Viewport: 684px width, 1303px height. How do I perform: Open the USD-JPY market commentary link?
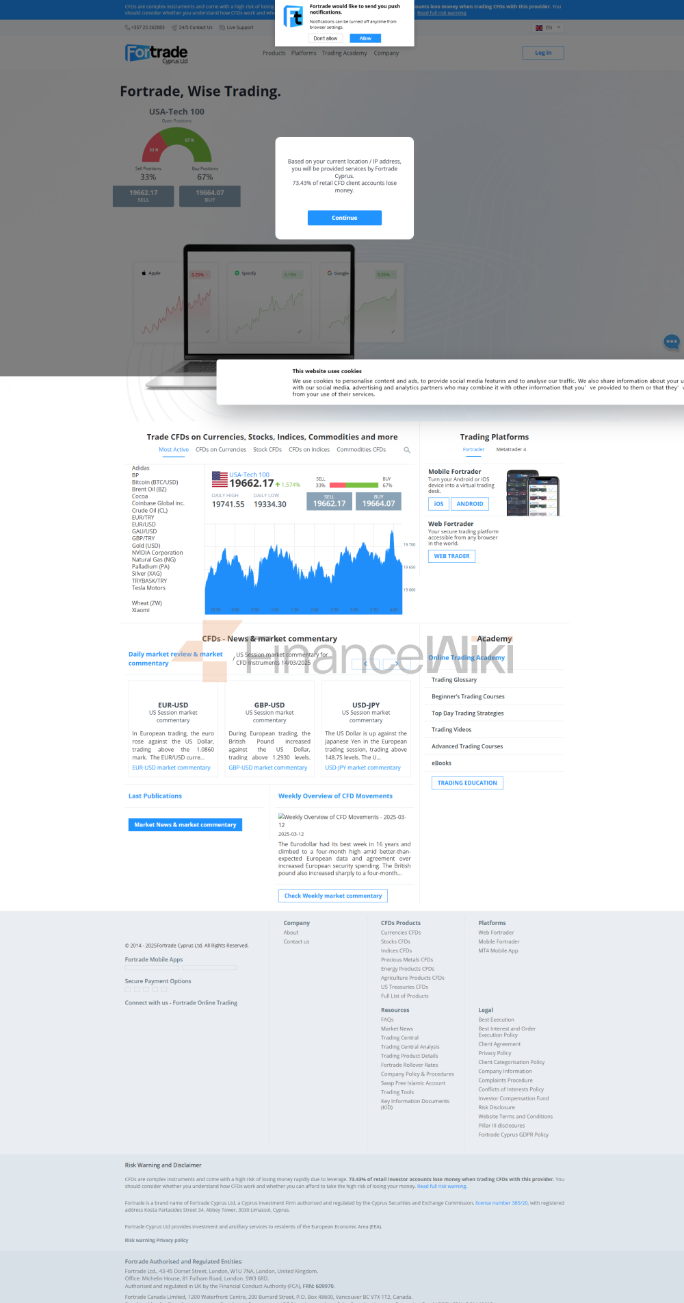click(x=363, y=768)
